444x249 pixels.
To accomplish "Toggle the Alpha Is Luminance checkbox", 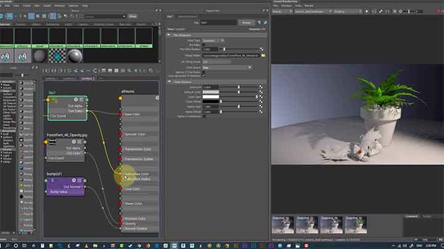I will click(203, 116).
